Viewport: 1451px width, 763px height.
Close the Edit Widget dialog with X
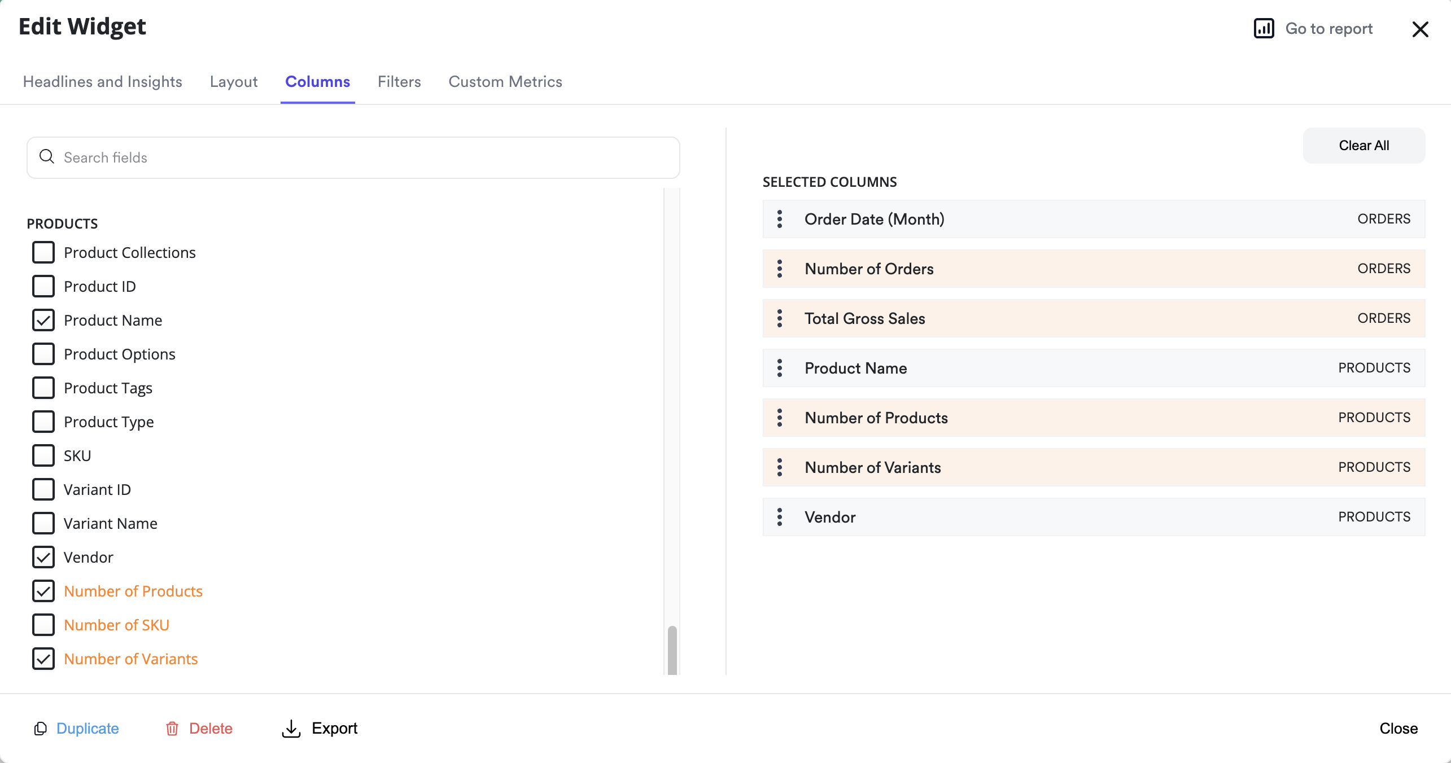tap(1420, 29)
